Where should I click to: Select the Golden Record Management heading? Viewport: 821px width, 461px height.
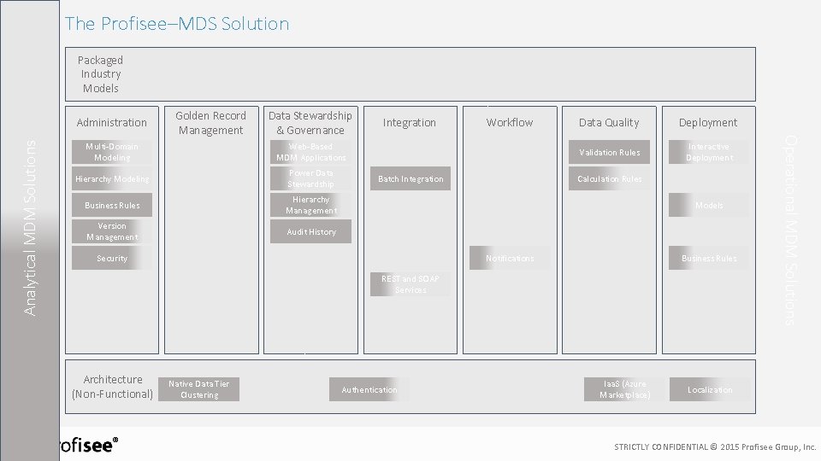pyautogui.click(x=210, y=123)
